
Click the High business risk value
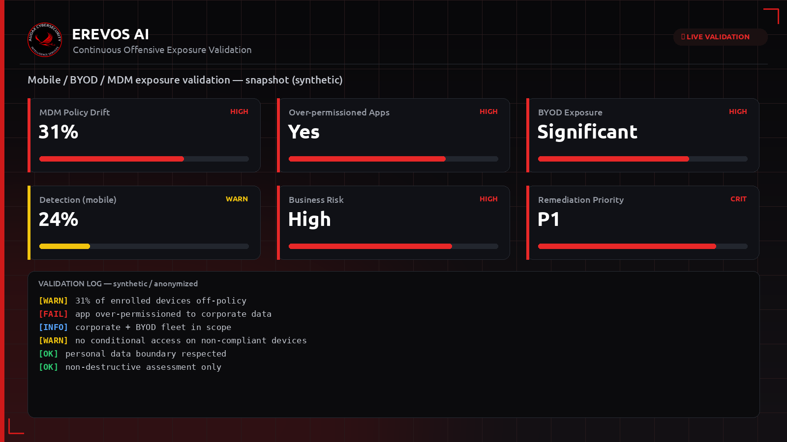click(x=309, y=220)
